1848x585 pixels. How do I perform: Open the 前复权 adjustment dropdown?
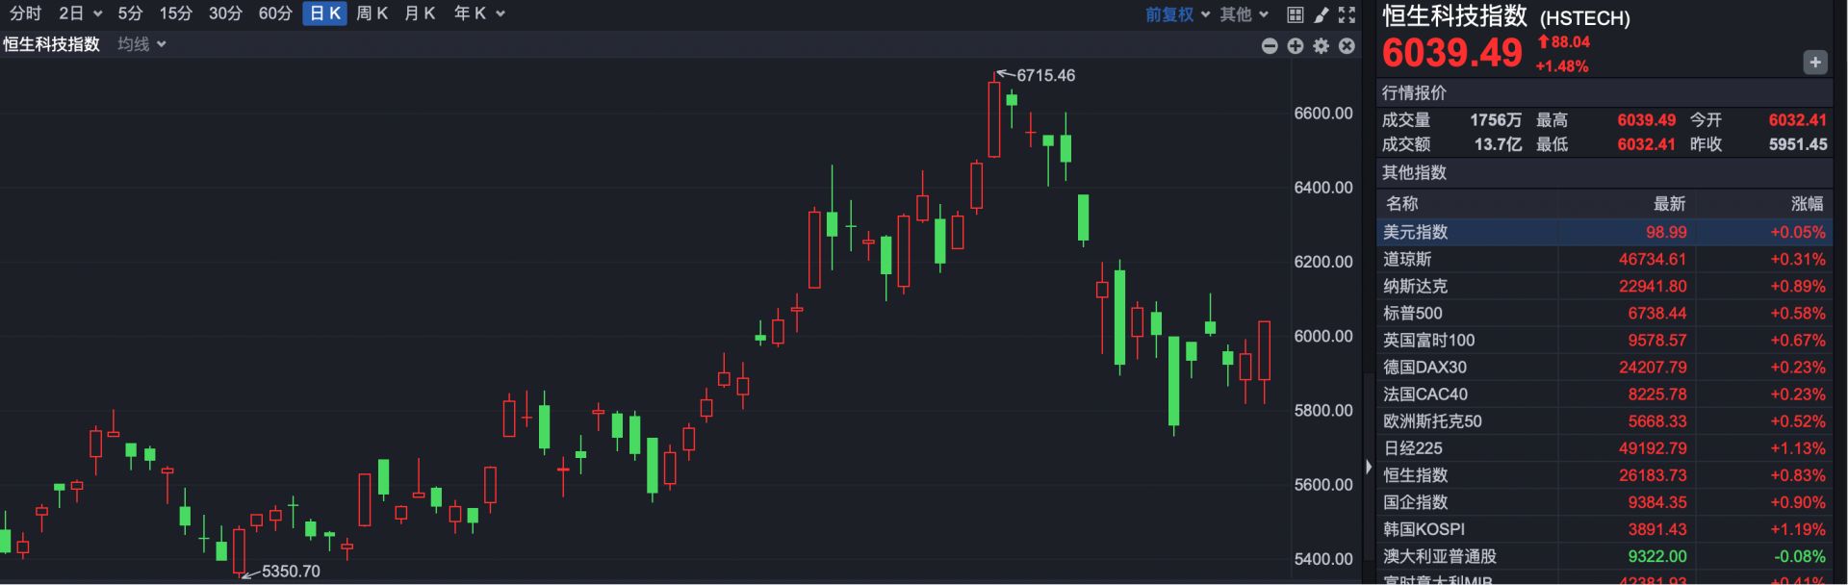click(1177, 14)
